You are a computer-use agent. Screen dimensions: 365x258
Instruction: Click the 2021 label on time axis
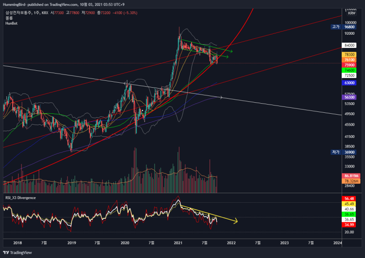coord(178,243)
